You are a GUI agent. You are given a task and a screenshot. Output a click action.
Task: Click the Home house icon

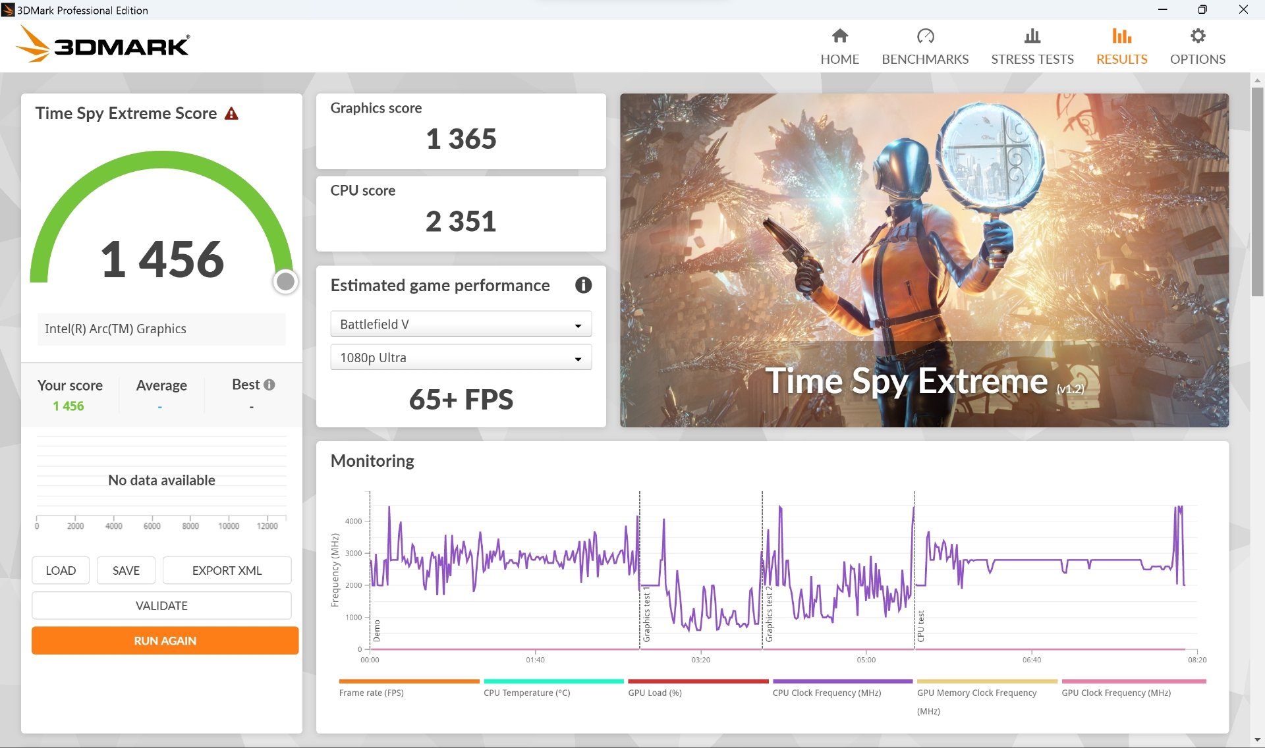click(839, 36)
